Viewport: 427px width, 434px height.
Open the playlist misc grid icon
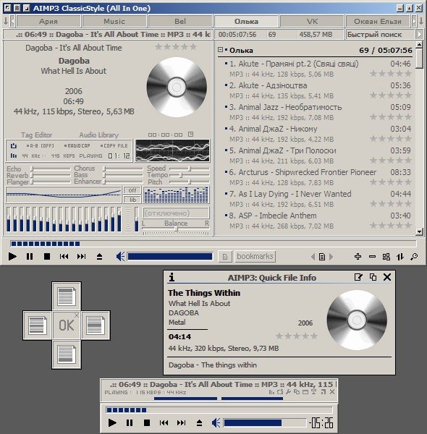click(x=386, y=257)
